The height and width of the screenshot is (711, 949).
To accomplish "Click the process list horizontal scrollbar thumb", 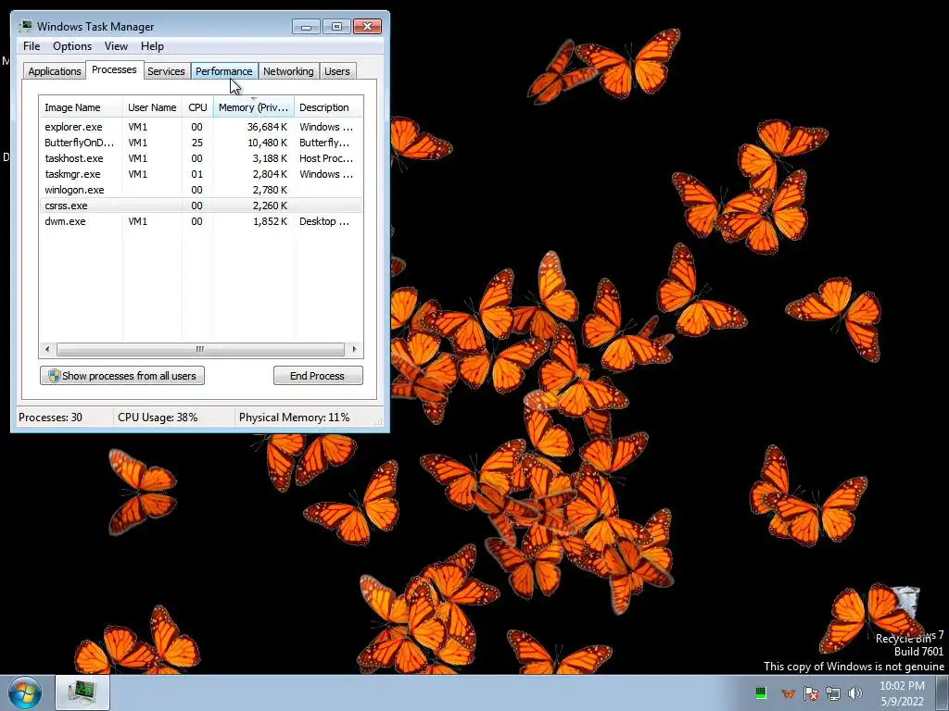I will (200, 349).
